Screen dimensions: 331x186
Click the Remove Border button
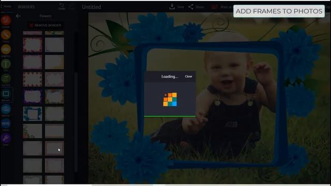[x=46, y=25]
